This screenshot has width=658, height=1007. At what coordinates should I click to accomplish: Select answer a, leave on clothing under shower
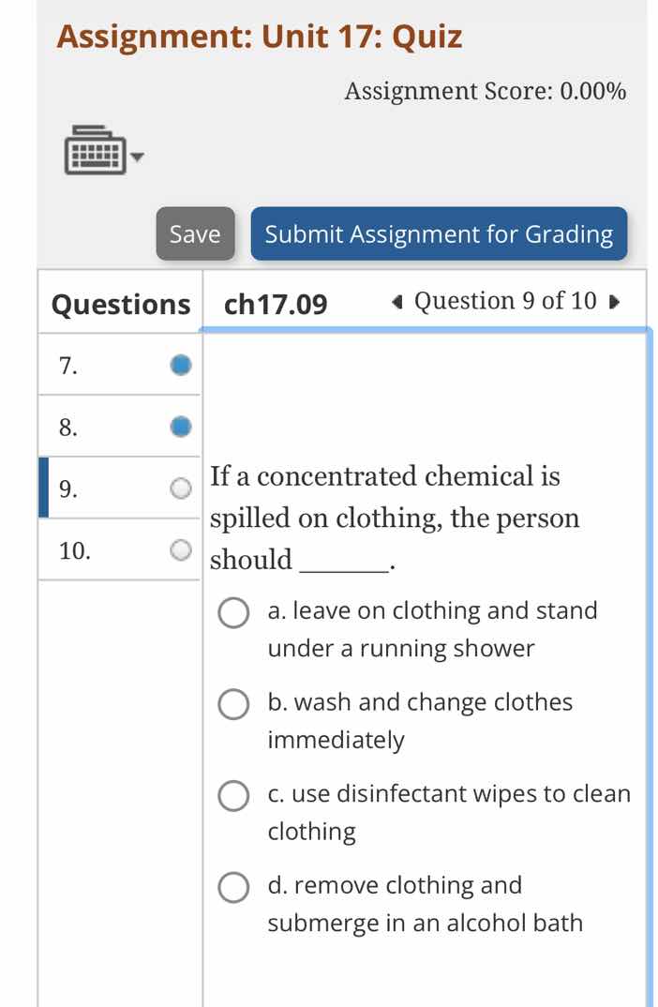click(x=232, y=612)
